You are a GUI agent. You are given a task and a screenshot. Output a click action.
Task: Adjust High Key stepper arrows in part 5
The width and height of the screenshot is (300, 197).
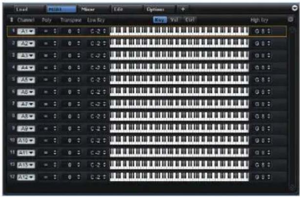coord(269,80)
